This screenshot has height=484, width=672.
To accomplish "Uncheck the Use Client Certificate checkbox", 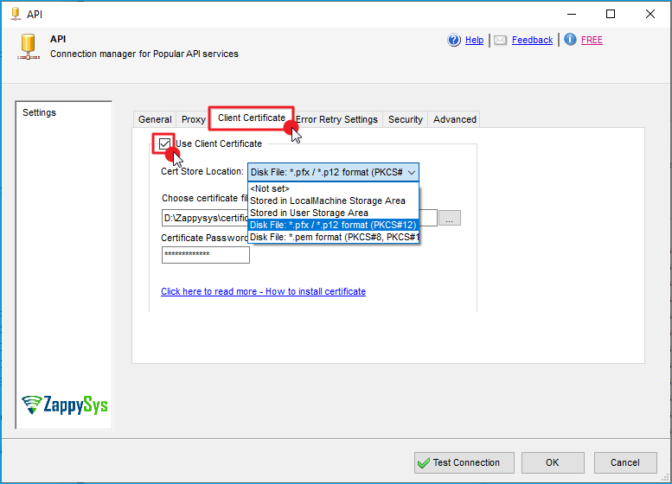I will pos(164,143).
